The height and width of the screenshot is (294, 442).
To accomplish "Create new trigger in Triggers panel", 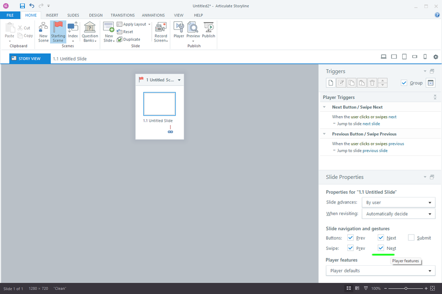I will click(x=331, y=83).
